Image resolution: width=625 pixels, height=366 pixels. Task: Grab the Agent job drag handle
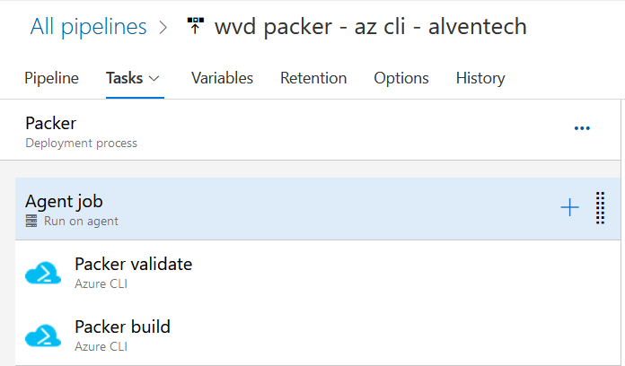[x=600, y=208]
